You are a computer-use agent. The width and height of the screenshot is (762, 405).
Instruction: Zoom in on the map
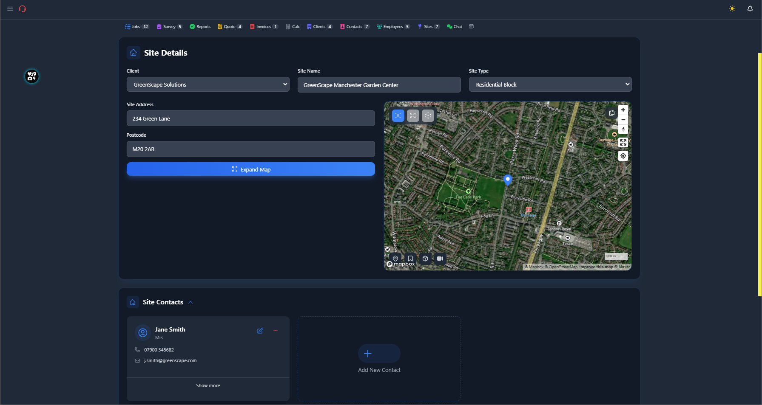point(623,110)
